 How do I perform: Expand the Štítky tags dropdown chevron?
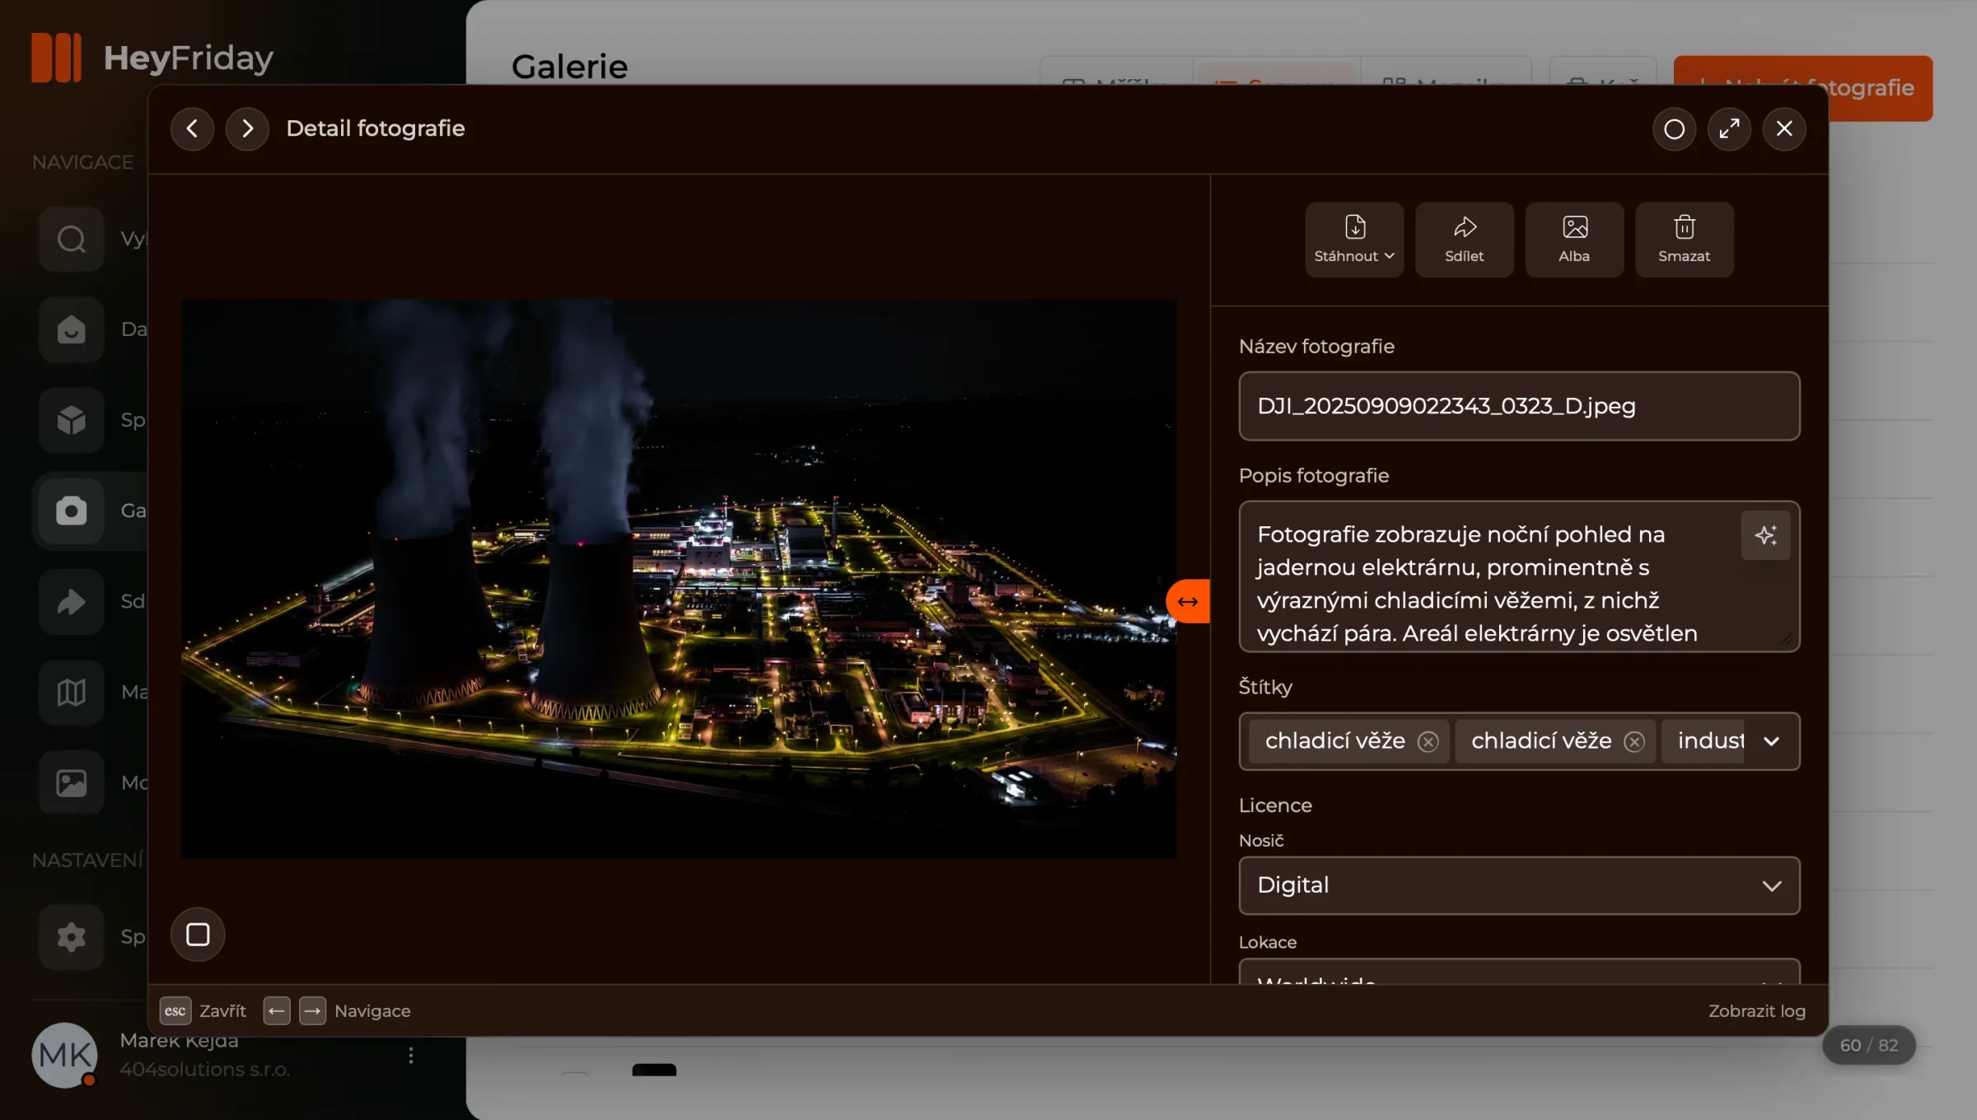[1772, 741]
